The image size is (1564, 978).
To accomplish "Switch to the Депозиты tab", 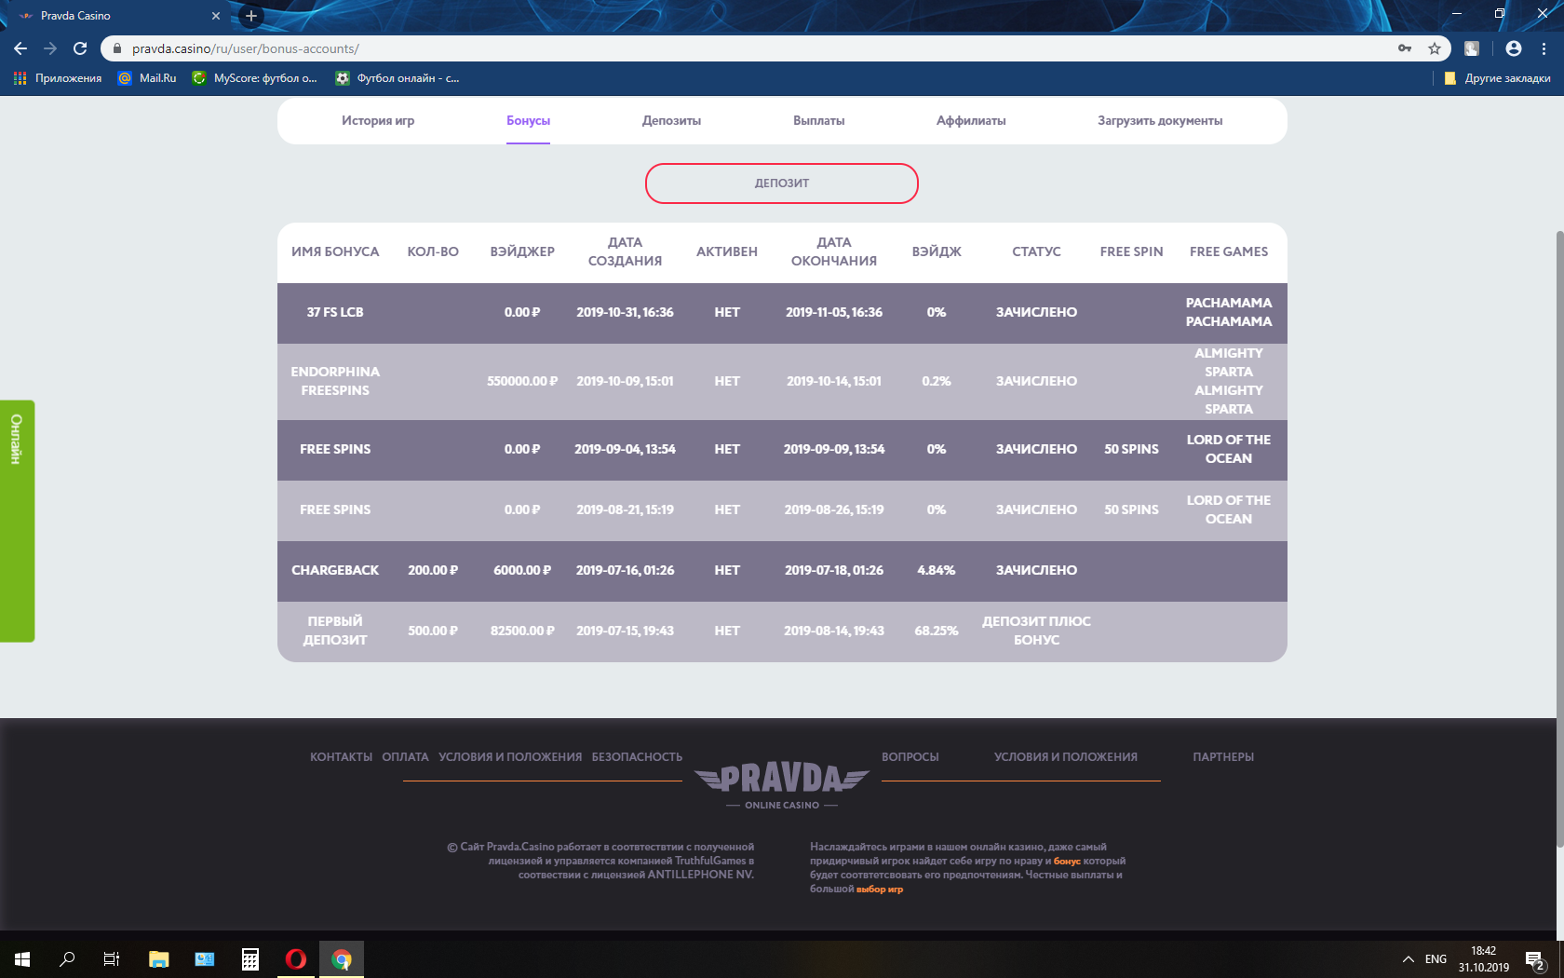I will (x=671, y=120).
